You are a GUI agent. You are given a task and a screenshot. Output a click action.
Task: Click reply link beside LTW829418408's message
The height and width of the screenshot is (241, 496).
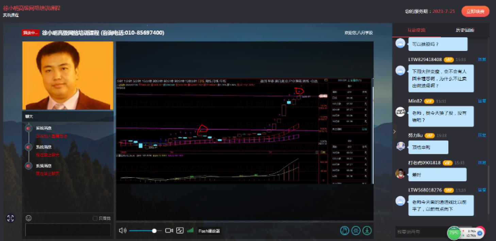pos(482,59)
